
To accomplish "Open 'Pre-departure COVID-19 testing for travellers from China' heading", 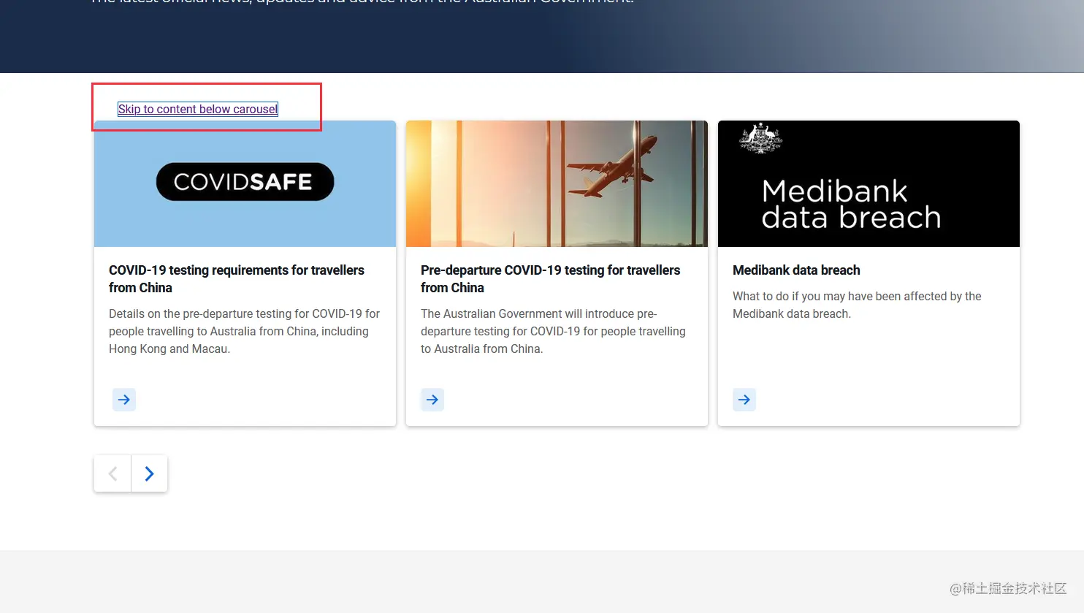I will click(x=551, y=279).
